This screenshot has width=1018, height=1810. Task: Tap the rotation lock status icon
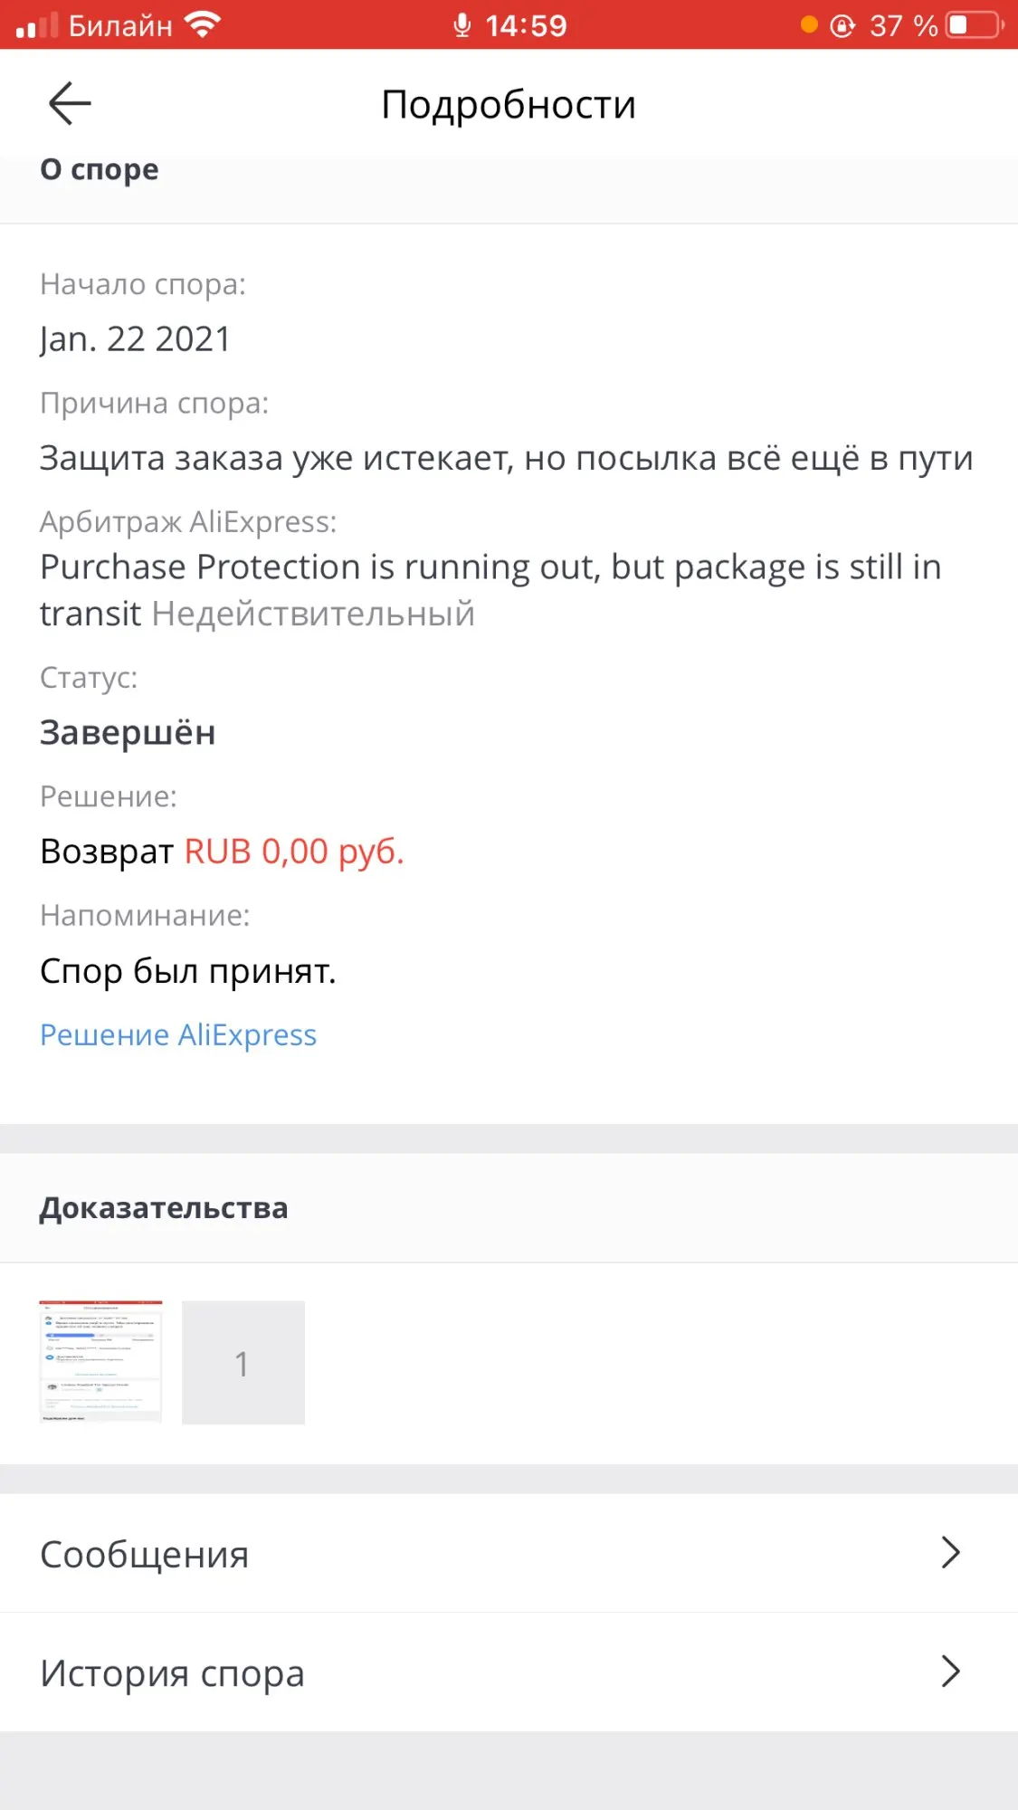[842, 25]
